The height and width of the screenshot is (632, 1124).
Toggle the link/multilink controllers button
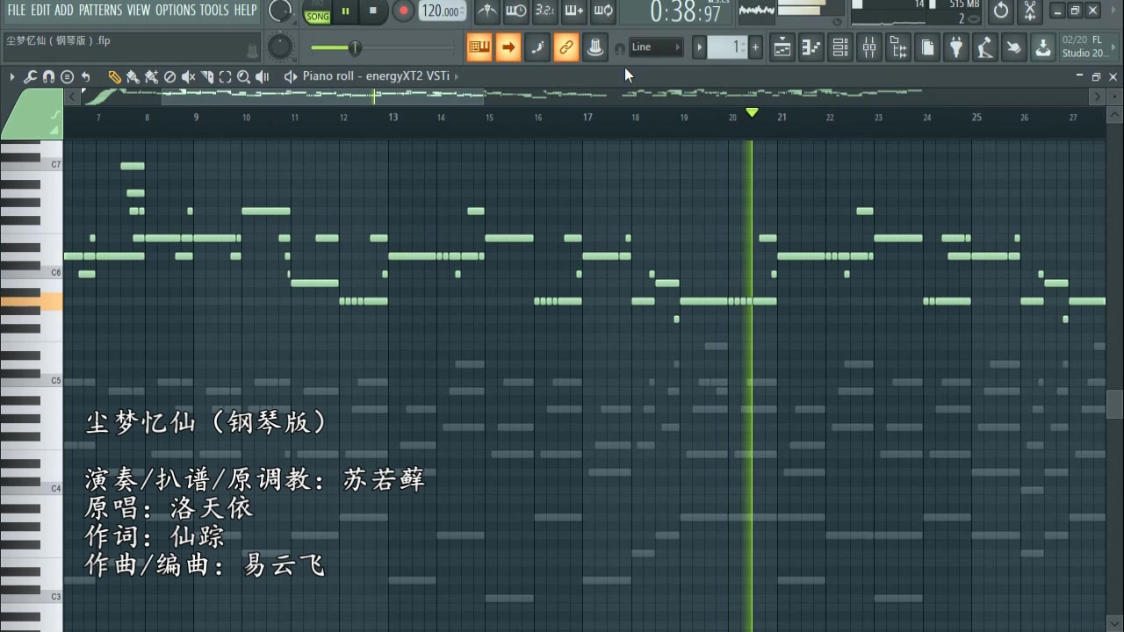click(x=566, y=47)
